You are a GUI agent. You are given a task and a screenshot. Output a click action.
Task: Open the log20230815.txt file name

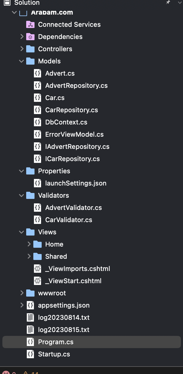point(64,330)
